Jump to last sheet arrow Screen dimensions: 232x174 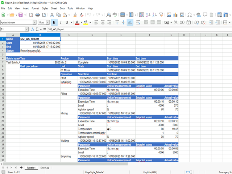pos(16,167)
